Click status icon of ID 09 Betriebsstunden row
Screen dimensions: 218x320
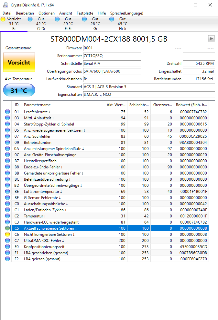tap(7, 142)
